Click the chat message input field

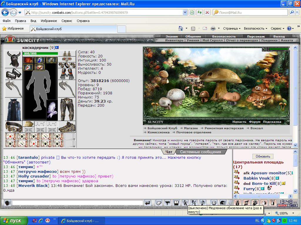(x=78, y=203)
